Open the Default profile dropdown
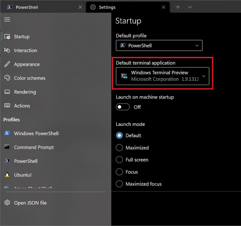The image size is (241, 226). (159, 45)
